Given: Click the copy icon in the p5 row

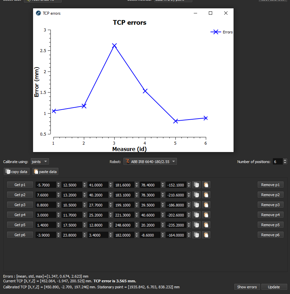Looking at the screenshot, I should (197, 225).
